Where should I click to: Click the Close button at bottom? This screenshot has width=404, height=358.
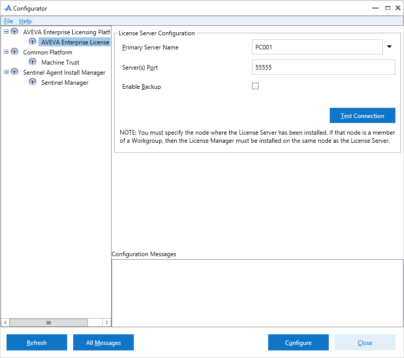[x=365, y=342]
